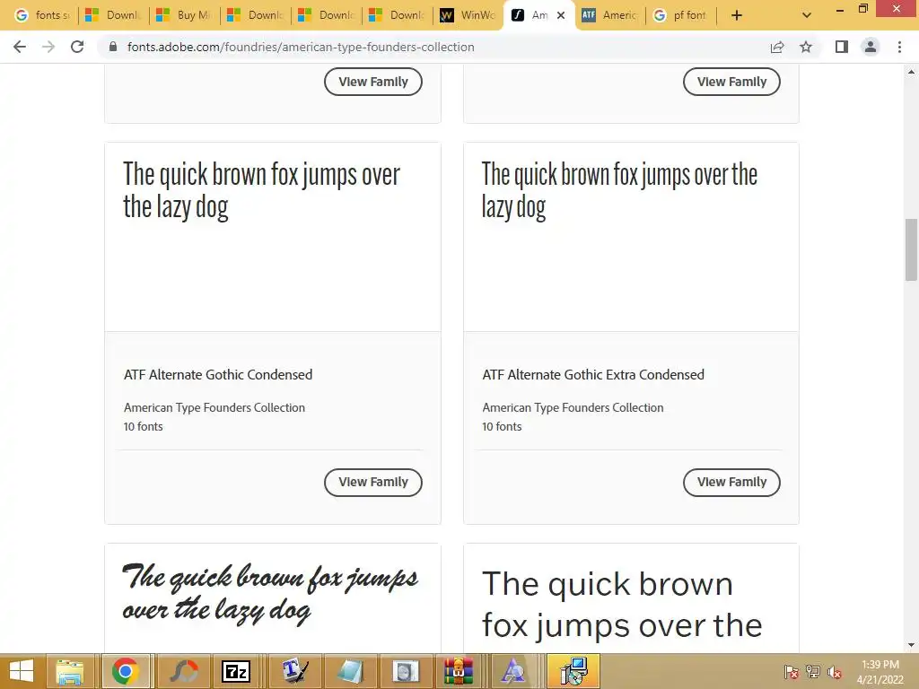The height and width of the screenshot is (689, 919).
Task: Open the purple 'A' app taskbar icon
Action: click(x=513, y=671)
